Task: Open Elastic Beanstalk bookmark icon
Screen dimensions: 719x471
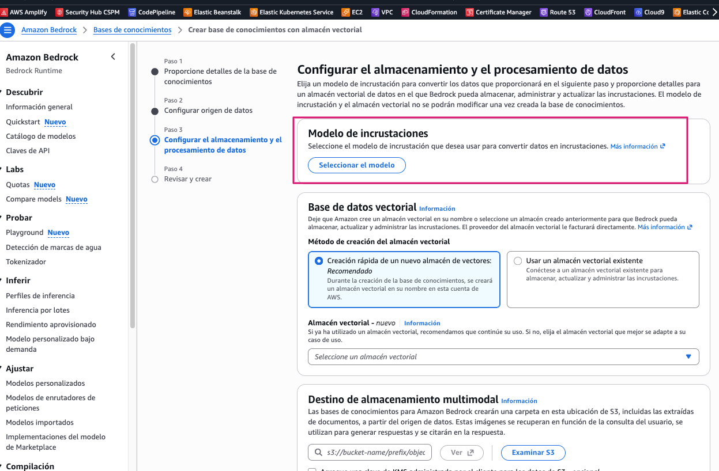Action: point(187,12)
